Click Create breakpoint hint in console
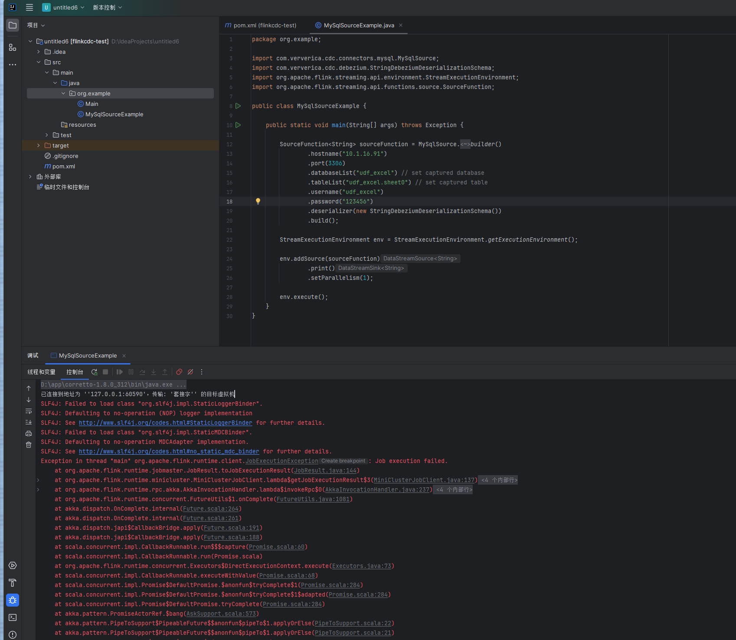Screen dimensions: 736x640 343,461
